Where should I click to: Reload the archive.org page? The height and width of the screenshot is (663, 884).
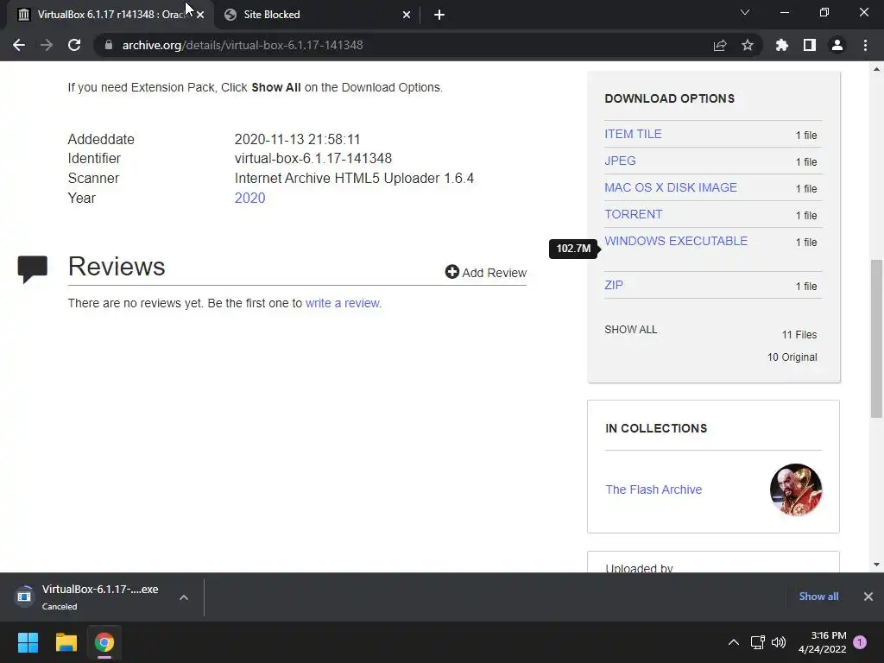pos(74,45)
